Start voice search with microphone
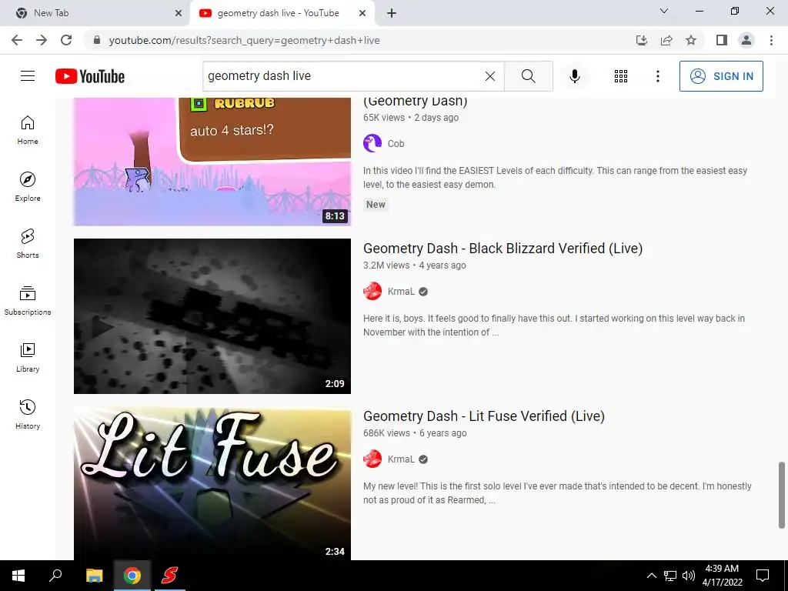 pyautogui.click(x=574, y=76)
